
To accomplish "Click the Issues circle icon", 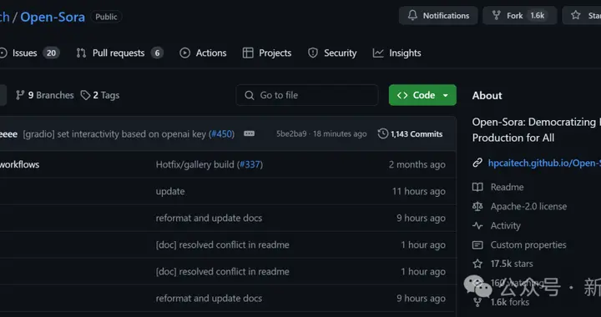I will tap(3, 53).
